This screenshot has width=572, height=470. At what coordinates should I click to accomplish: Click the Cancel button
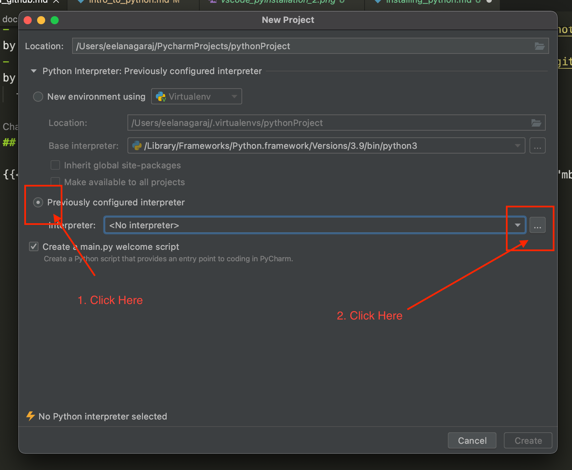tap(472, 440)
